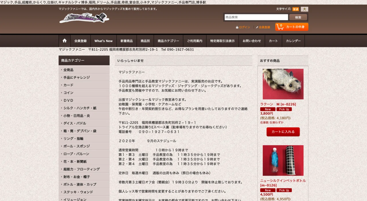
Task: Open 会員登録 in main navigation
Action: [x=81, y=41]
